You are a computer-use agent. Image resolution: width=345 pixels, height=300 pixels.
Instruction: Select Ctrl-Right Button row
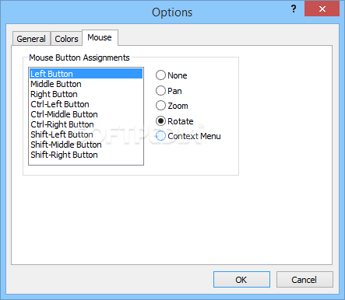(86, 124)
